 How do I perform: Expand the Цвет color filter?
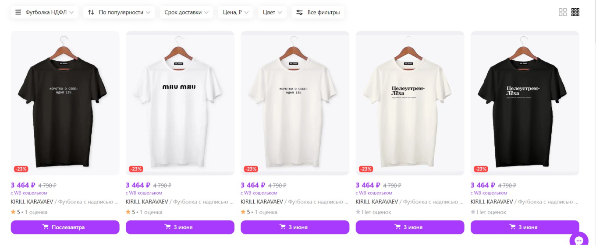(x=272, y=12)
